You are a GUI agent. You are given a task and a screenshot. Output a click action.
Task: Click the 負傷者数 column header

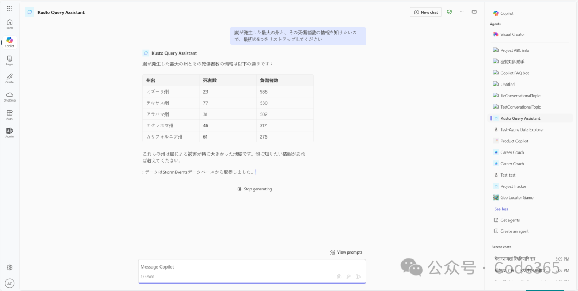[x=285, y=80]
